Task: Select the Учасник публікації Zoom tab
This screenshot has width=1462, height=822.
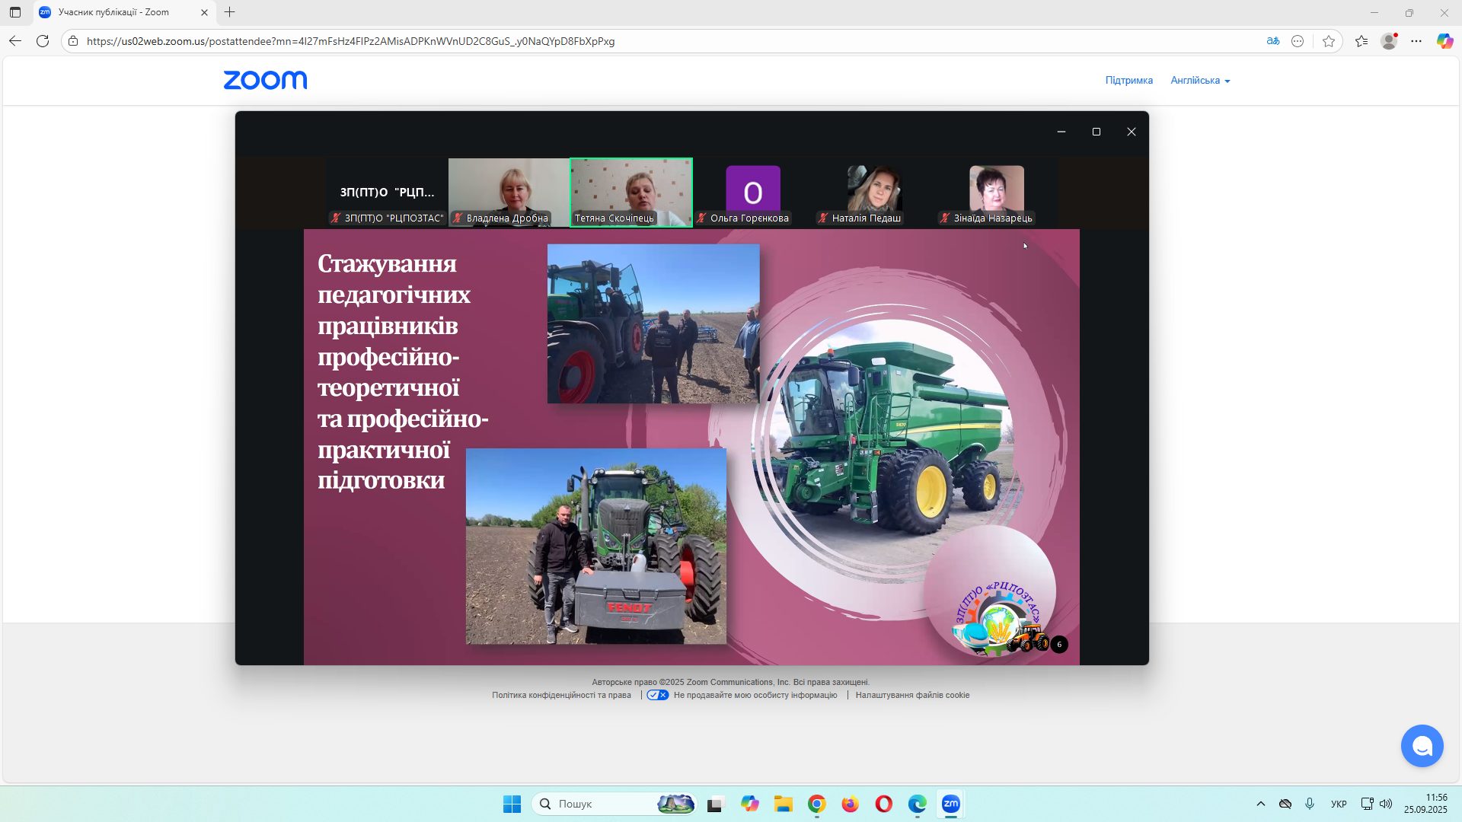Action: [114, 12]
